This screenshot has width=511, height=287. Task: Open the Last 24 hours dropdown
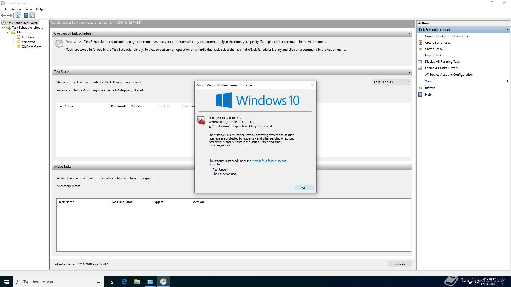392,82
